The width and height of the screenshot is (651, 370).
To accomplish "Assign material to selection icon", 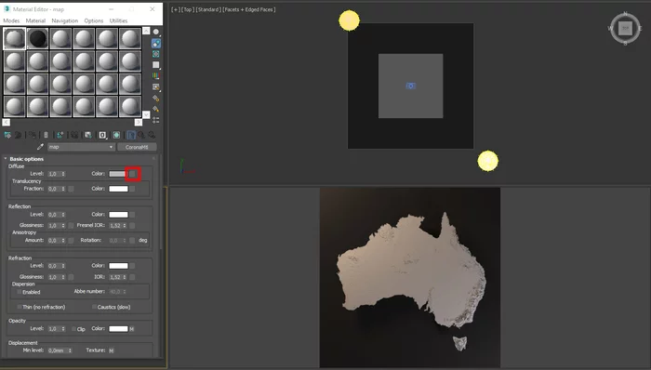I will (32, 135).
